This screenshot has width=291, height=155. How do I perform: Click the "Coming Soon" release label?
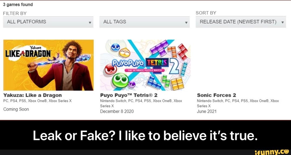pyautogui.click(x=16, y=109)
